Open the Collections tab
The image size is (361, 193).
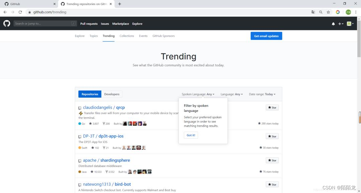pos(127,36)
